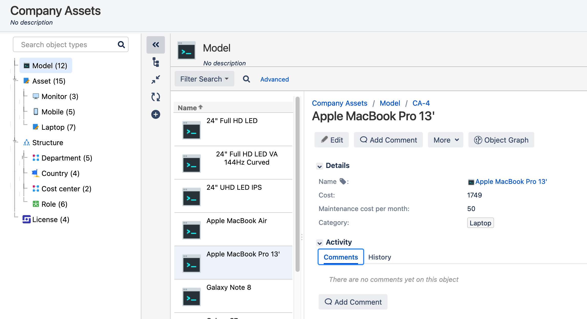
Task: Click the License type icon
Action: point(27,219)
